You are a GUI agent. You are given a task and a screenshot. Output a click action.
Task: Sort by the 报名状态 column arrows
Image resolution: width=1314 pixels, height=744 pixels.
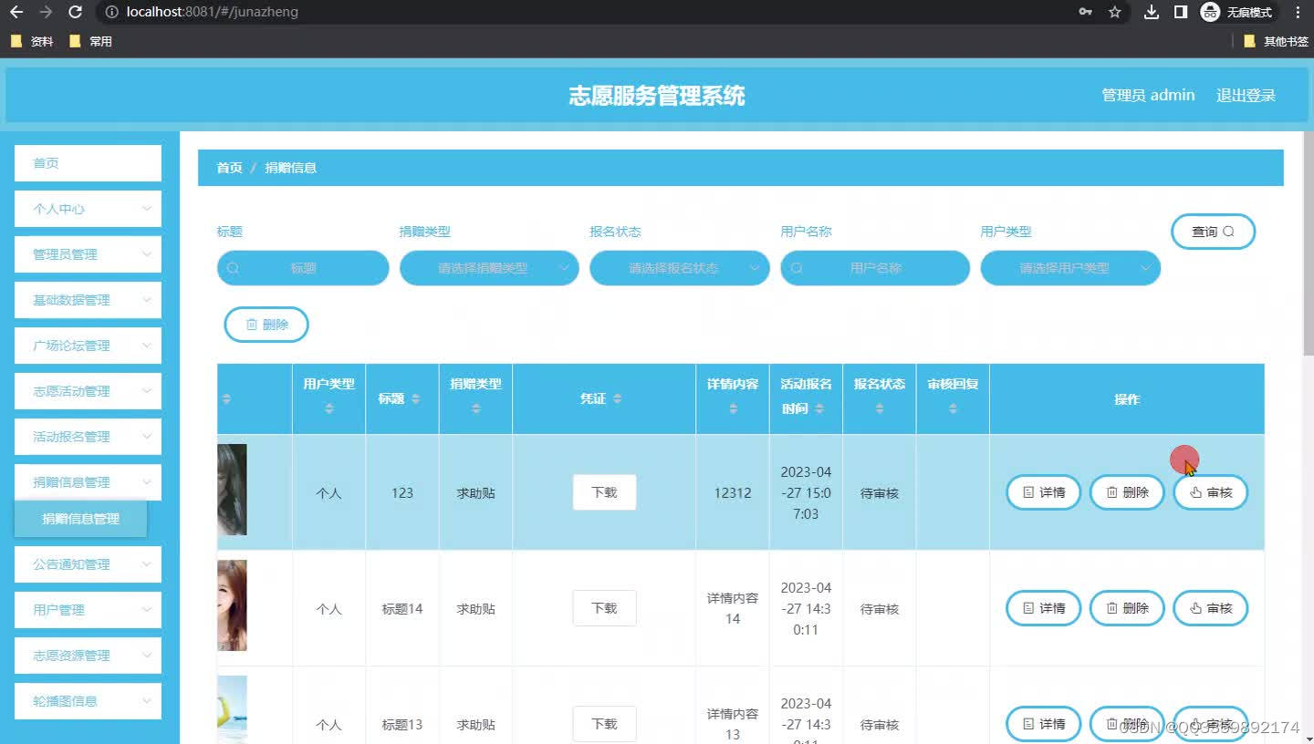[x=880, y=408]
